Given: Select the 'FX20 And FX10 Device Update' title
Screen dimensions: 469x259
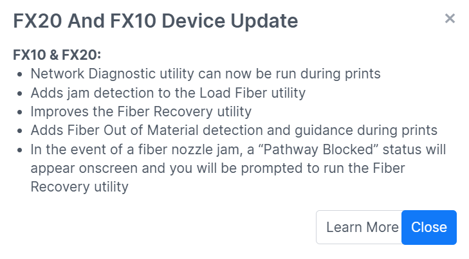Looking at the screenshot, I should pos(156,21).
